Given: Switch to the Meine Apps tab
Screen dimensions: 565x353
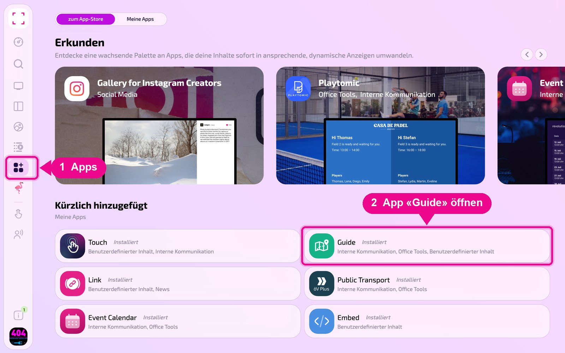Looking at the screenshot, I should (140, 19).
